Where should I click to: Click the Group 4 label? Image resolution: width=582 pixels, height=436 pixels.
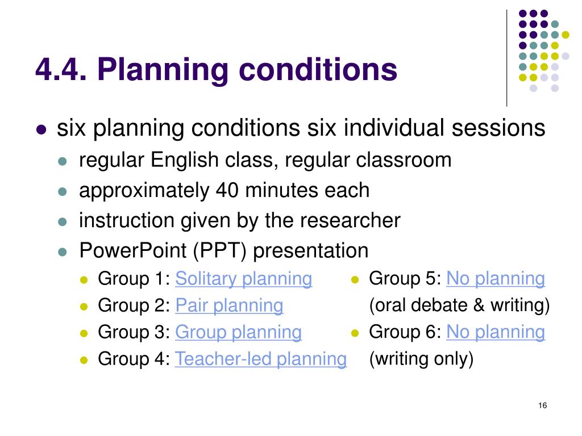click(x=134, y=359)
